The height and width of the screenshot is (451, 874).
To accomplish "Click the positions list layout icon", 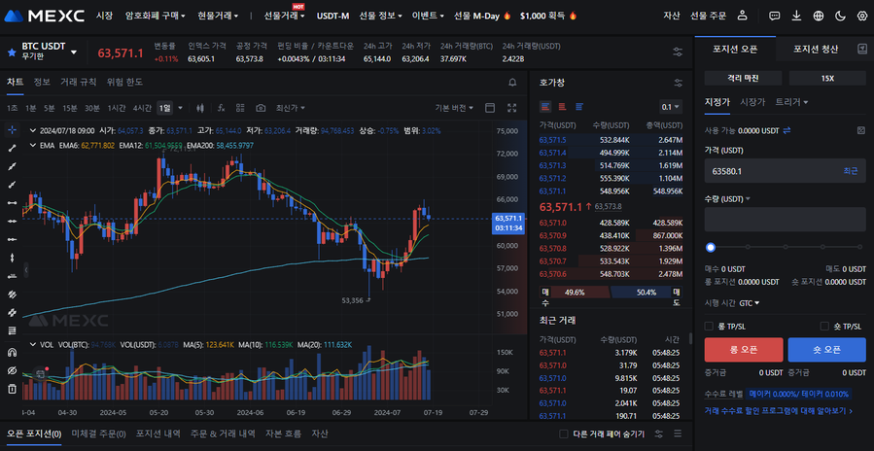I will (x=678, y=434).
